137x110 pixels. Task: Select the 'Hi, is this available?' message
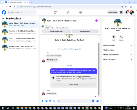54,56
